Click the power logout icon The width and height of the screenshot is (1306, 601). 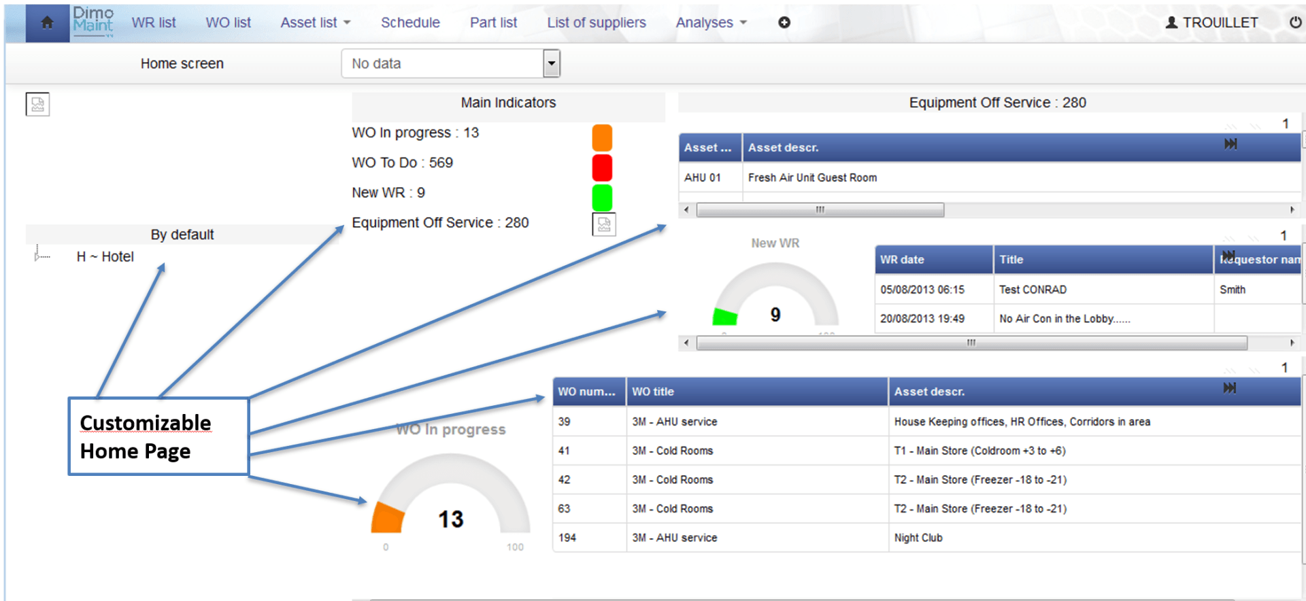tap(1296, 22)
